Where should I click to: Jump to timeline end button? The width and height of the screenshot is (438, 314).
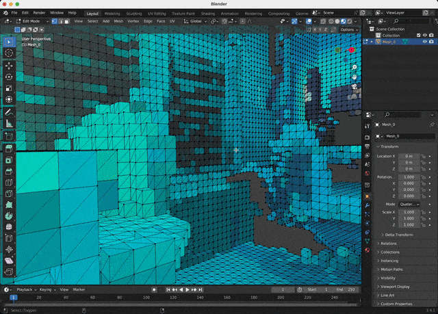(201, 290)
